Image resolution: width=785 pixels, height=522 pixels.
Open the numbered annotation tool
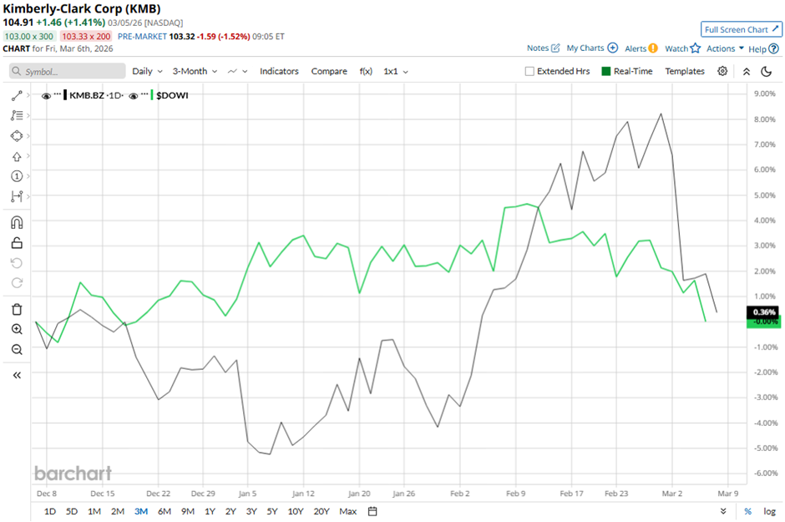[x=17, y=176]
